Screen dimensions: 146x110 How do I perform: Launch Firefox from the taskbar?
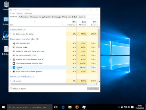coord(77,107)
